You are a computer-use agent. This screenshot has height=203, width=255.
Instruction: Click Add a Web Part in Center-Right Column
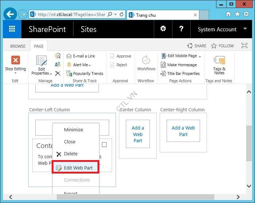click(x=183, y=131)
